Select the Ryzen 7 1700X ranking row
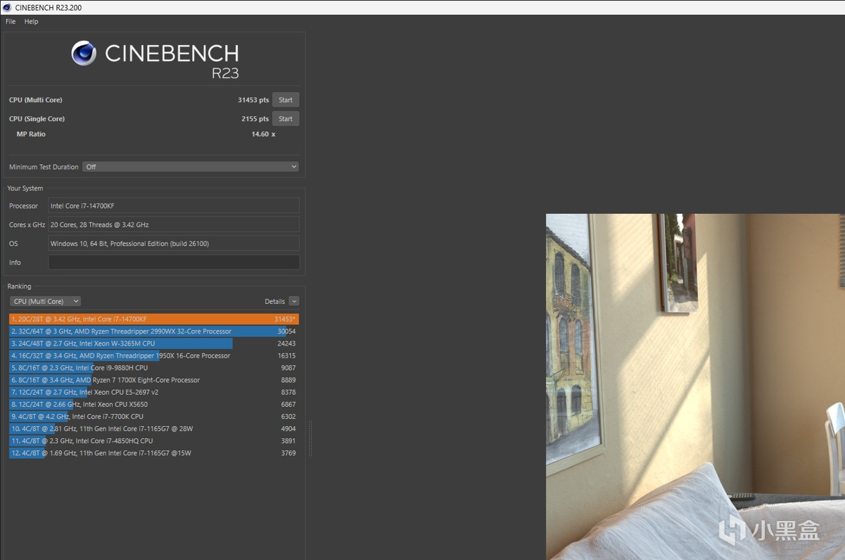The width and height of the screenshot is (845, 560). point(154,380)
